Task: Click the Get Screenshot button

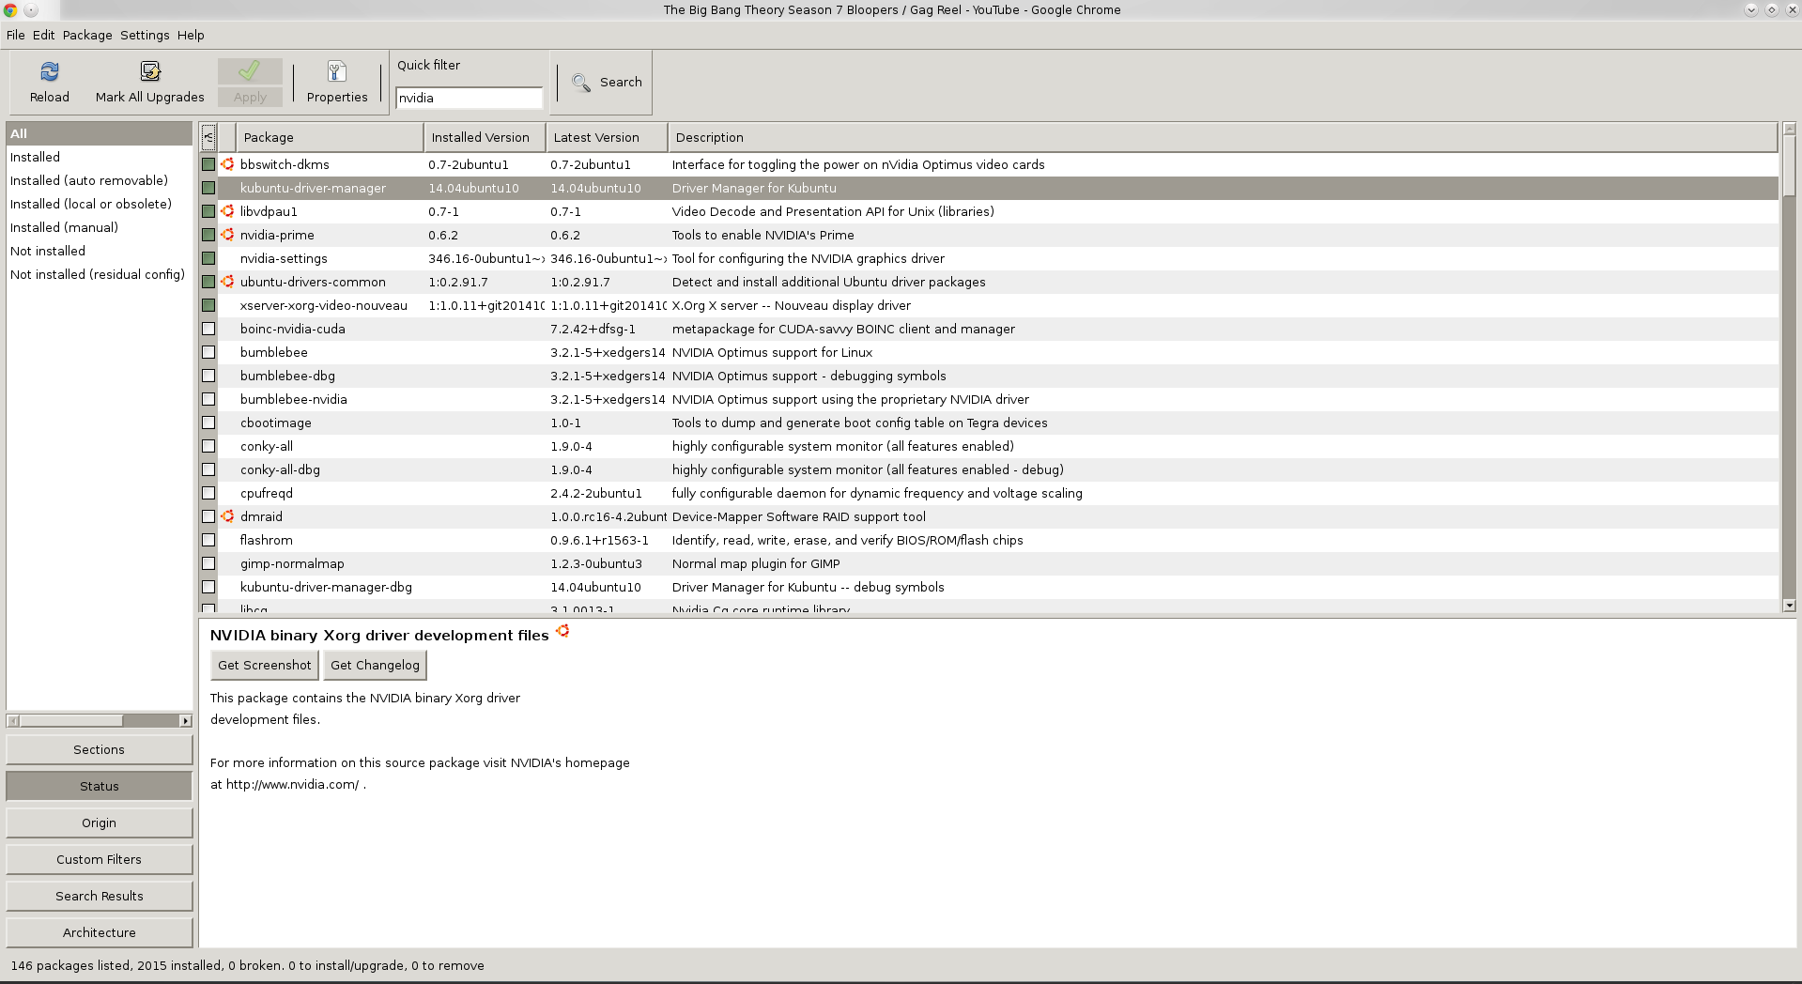Action: tap(265, 665)
